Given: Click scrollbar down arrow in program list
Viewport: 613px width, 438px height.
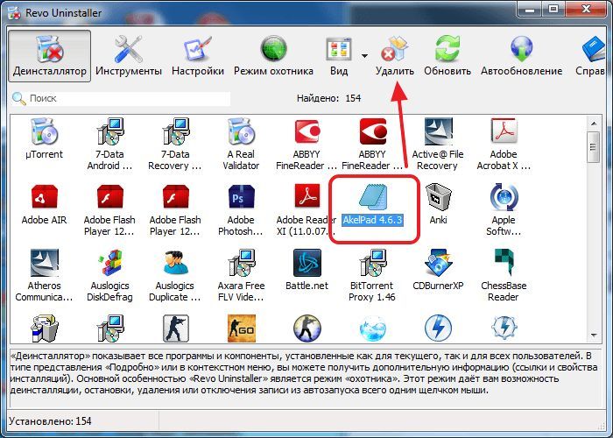Looking at the screenshot, I should tap(594, 336).
